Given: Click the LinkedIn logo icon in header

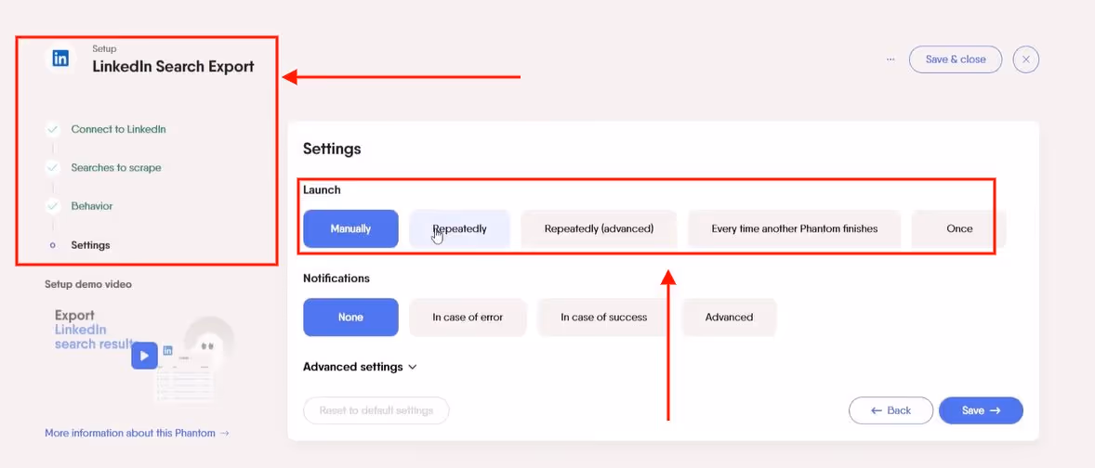Looking at the screenshot, I should click(60, 58).
